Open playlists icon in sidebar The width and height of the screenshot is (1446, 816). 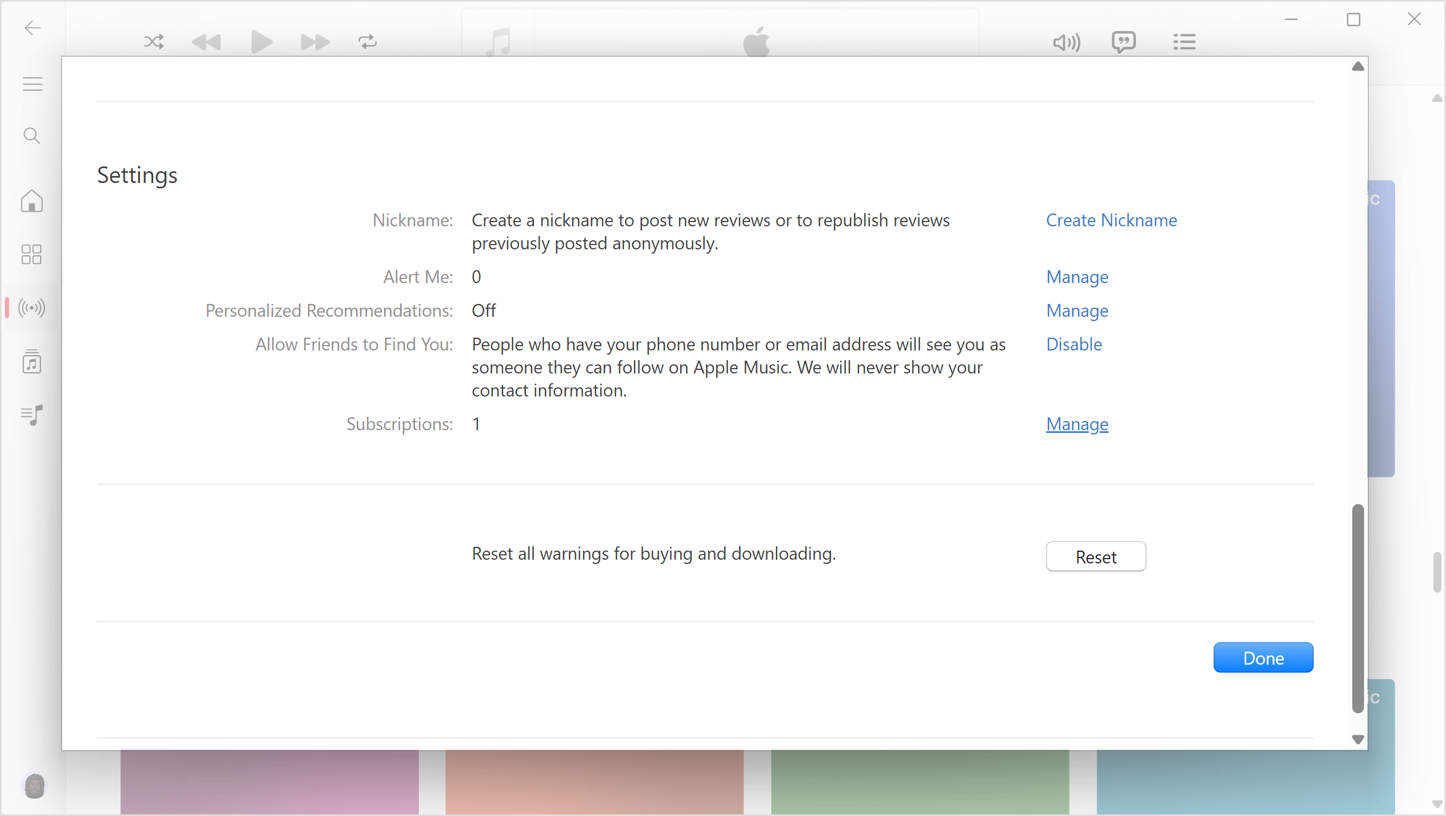point(32,415)
